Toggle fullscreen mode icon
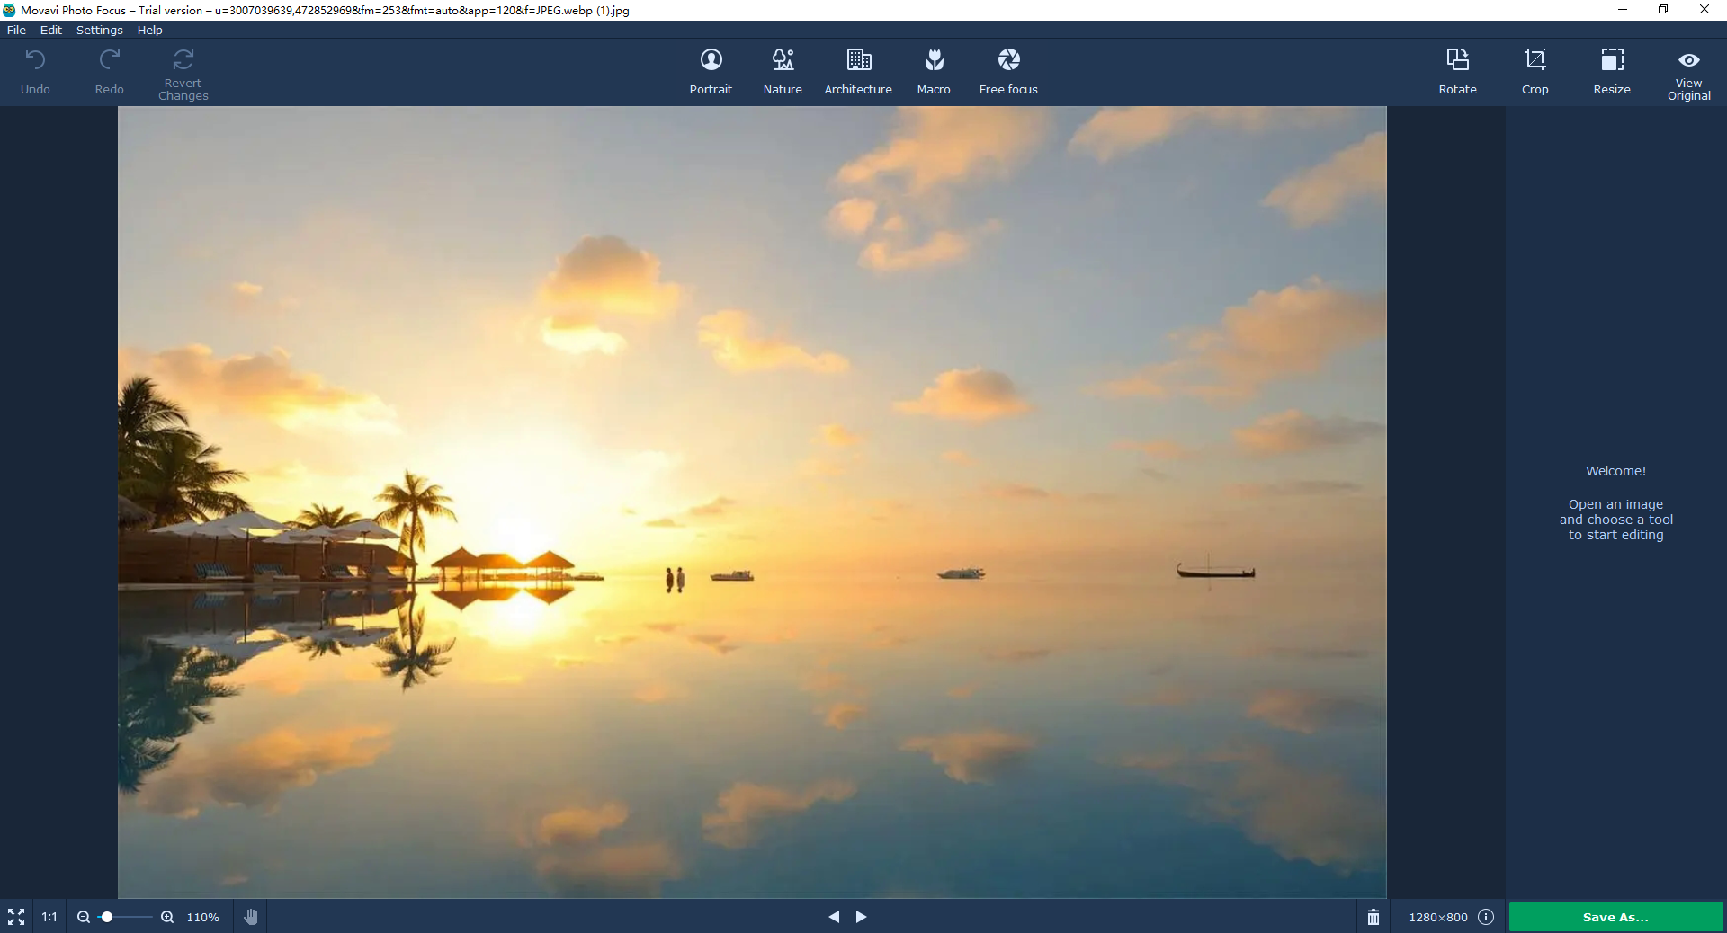1727x933 pixels. pos(16,917)
